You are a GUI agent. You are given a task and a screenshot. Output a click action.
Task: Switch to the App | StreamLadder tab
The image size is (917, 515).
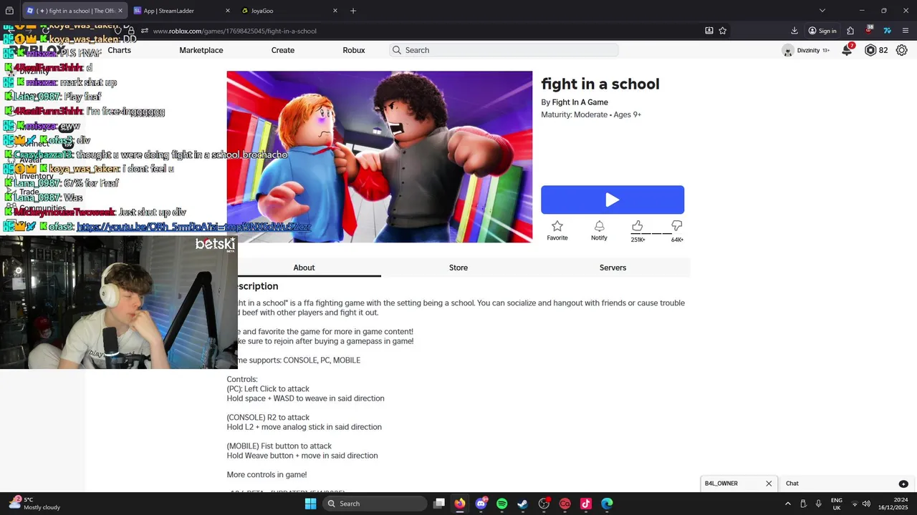tap(182, 11)
